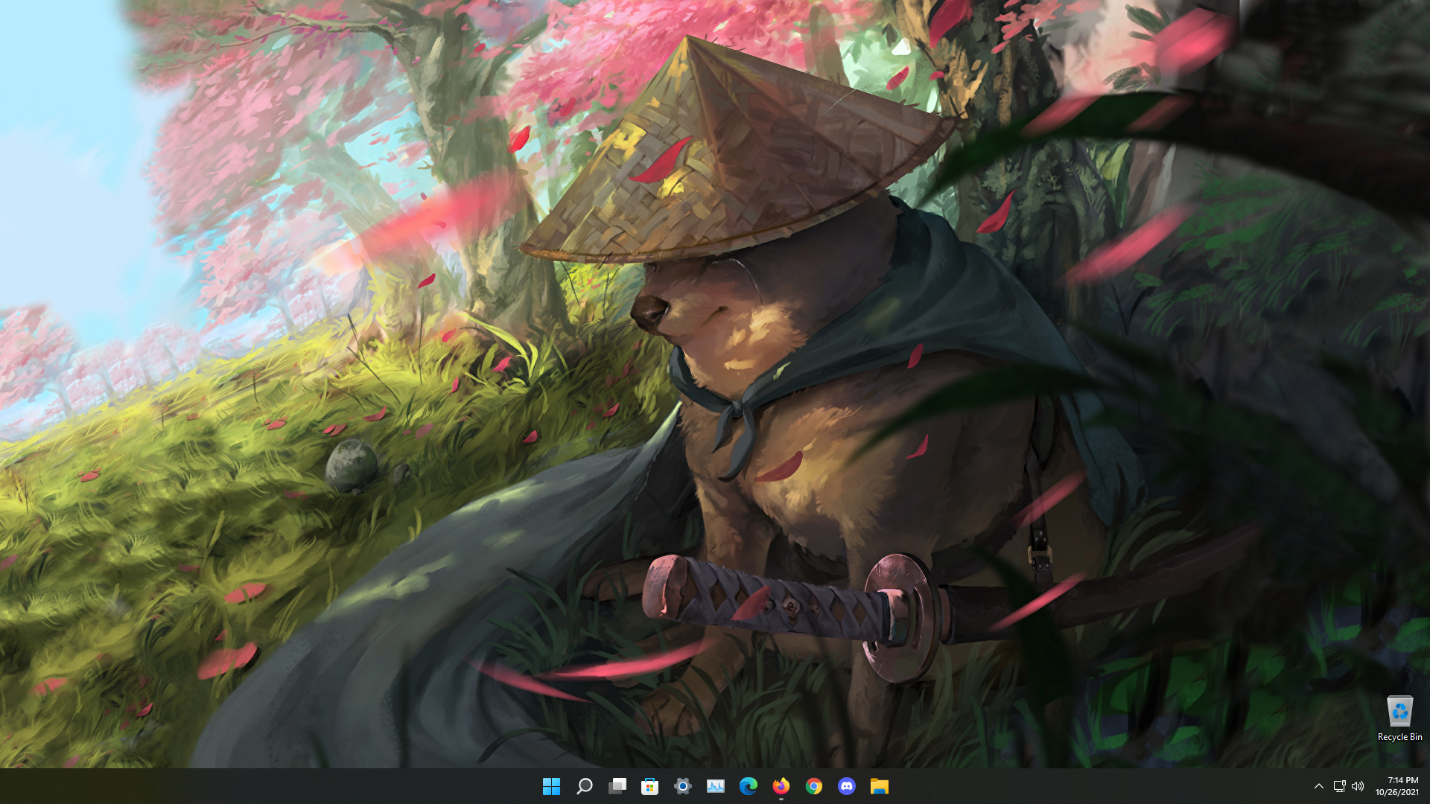Open the performance monitor taskbar app

tap(716, 786)
